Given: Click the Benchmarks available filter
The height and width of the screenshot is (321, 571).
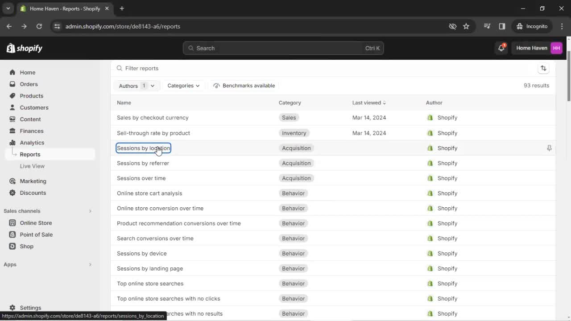Looking at the screenshot, I should click(244, 86).
